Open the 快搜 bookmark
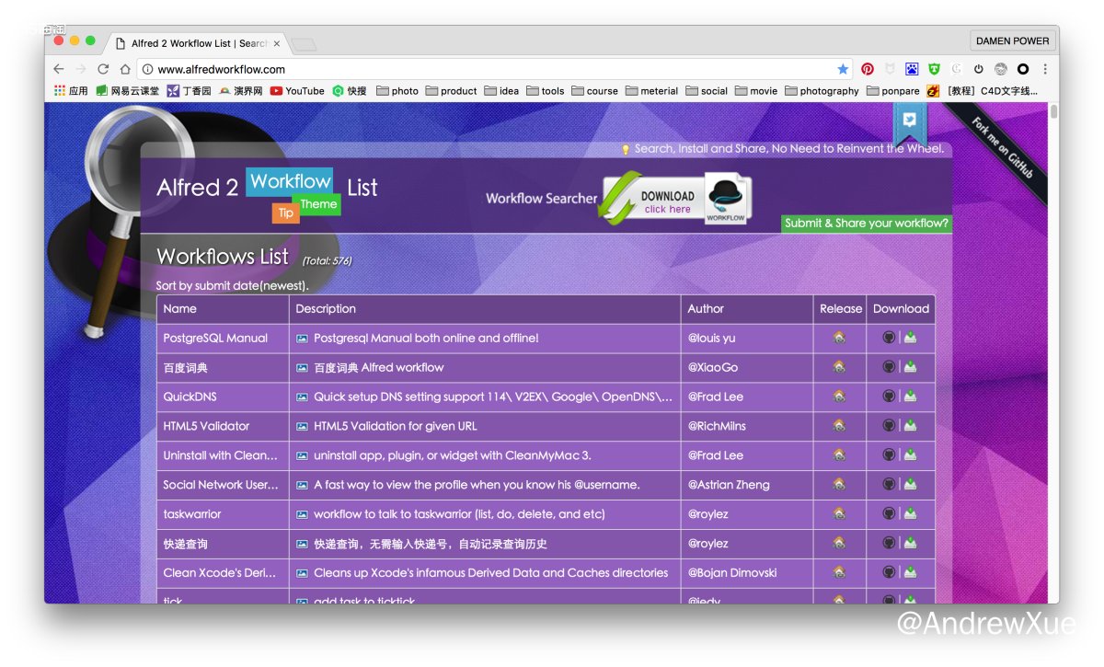The height and width of the screenshot is (667, 1104). [350, 91]
